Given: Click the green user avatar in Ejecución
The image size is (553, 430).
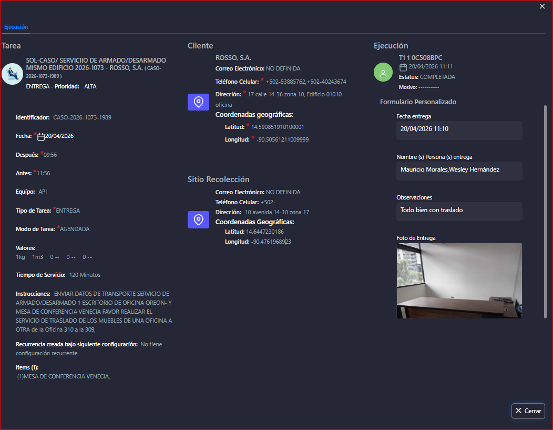Looking at the screenshot, I should pyautogui.click(x=383, y=72).
